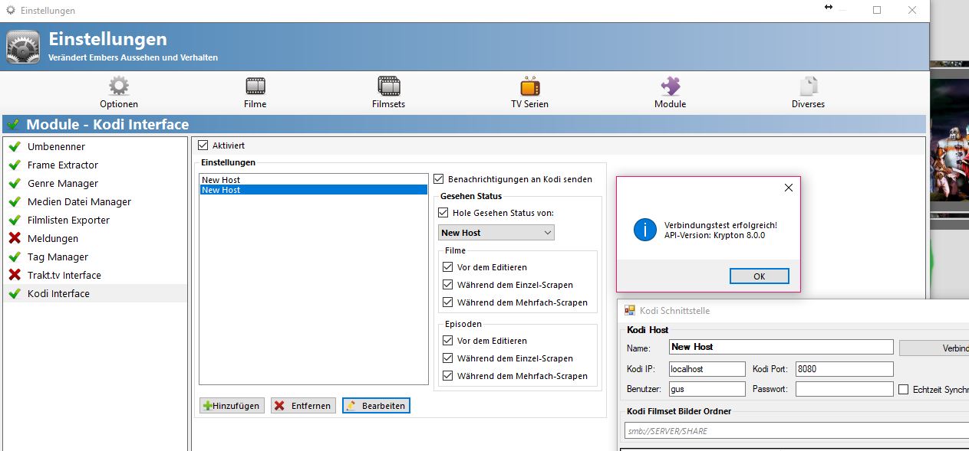Click the green check next to Umbenenner
Screen dimensions: 969x451
[15, 146]
